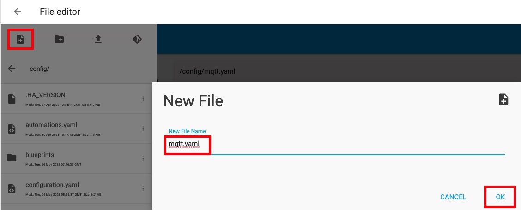Image resolution: width=521 pixels, height=210 pixels.
Task: Click the new file icon in the dialog corner
Action: pyautogui.click(x=503, y=99)
